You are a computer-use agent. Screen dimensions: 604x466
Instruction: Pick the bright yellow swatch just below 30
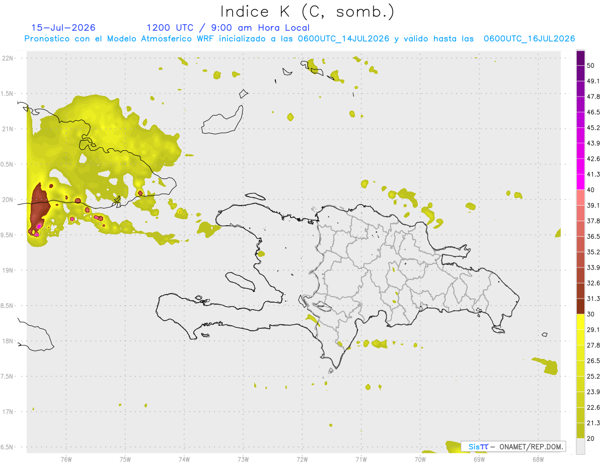tap(580, 322)
